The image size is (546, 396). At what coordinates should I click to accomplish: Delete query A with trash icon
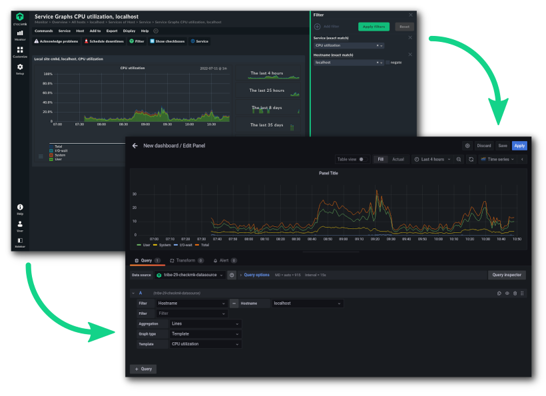tap(515, 294)
